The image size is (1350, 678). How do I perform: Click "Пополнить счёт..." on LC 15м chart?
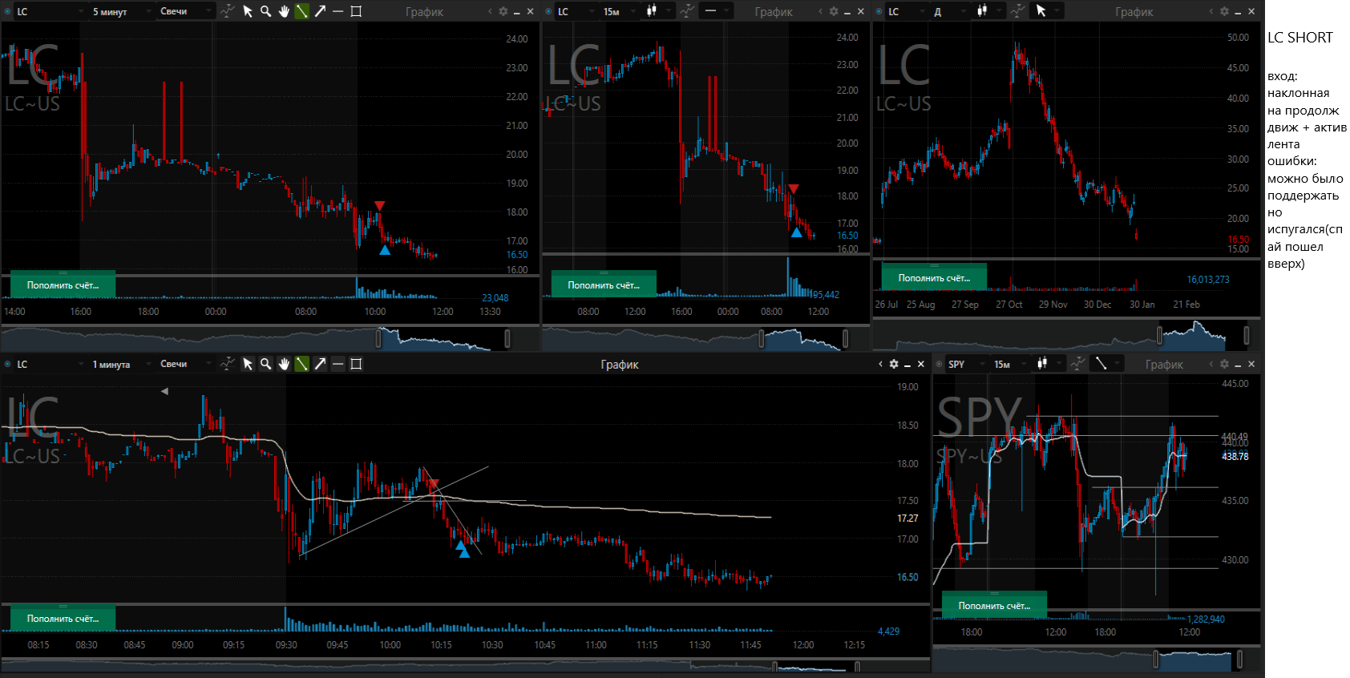tap(604, 285)
